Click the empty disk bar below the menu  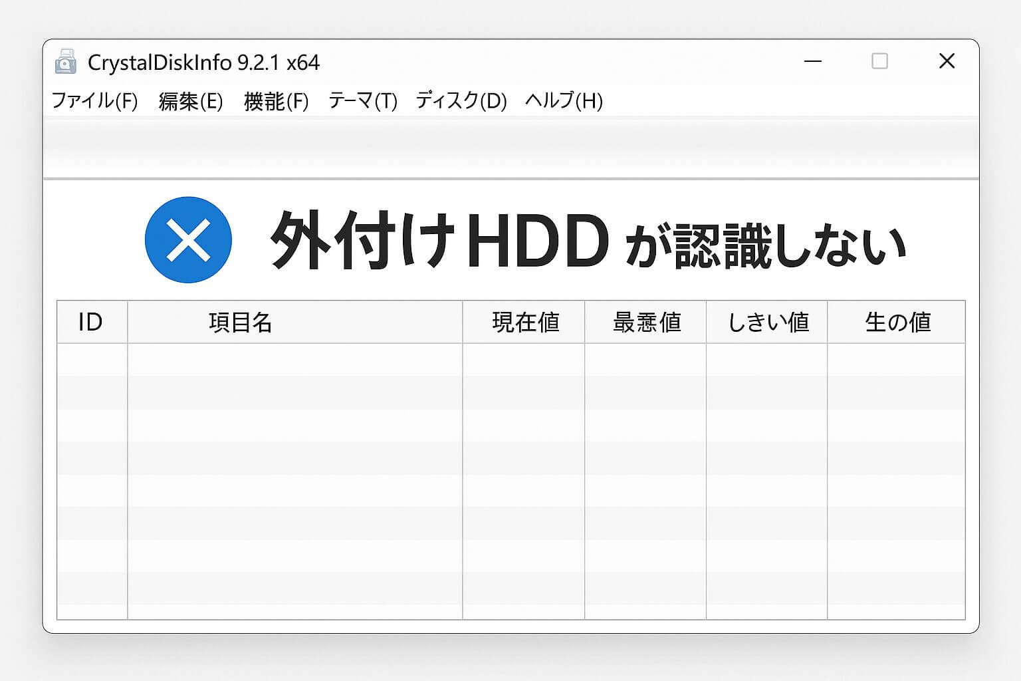click(x=510, y=148)
